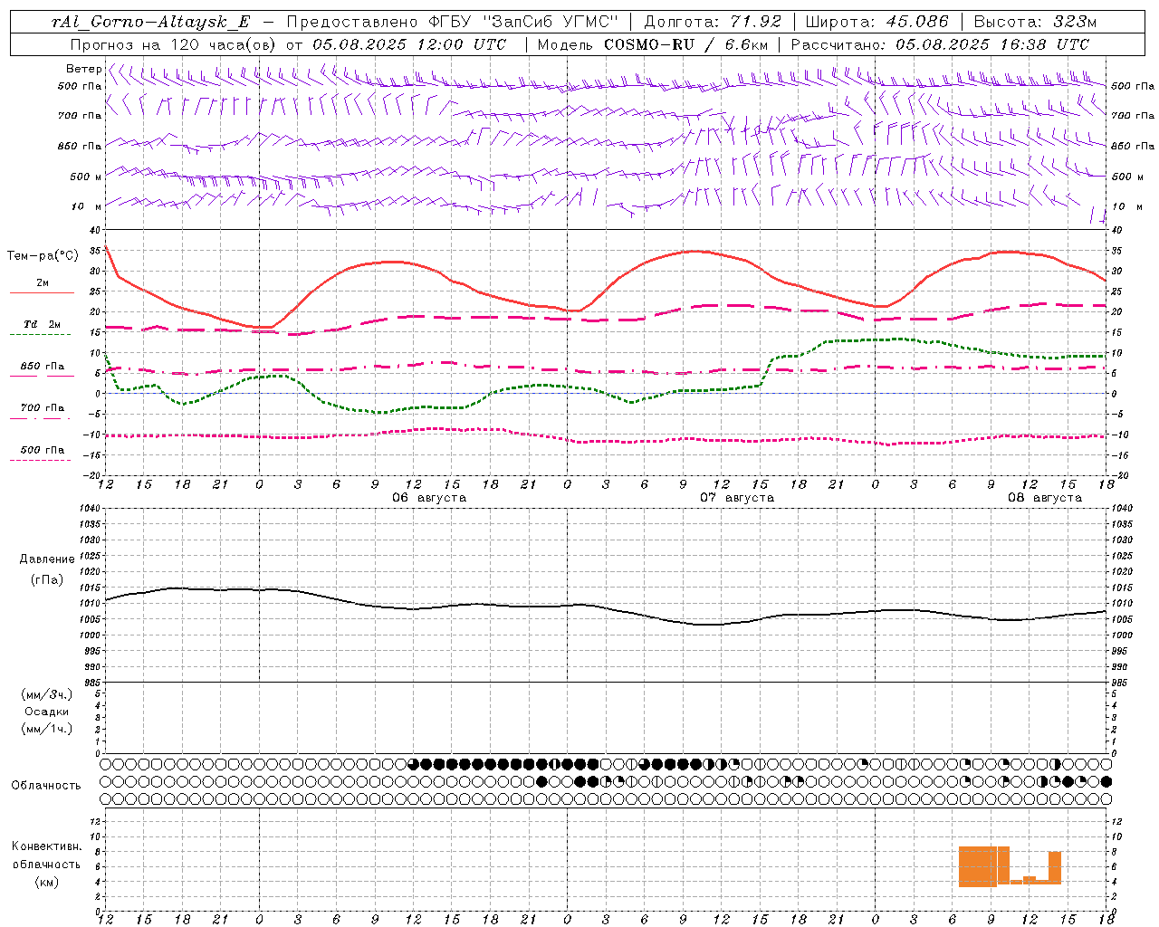
Task: Select the latitude value Широта: 45.086
Action: click(876, 22)
